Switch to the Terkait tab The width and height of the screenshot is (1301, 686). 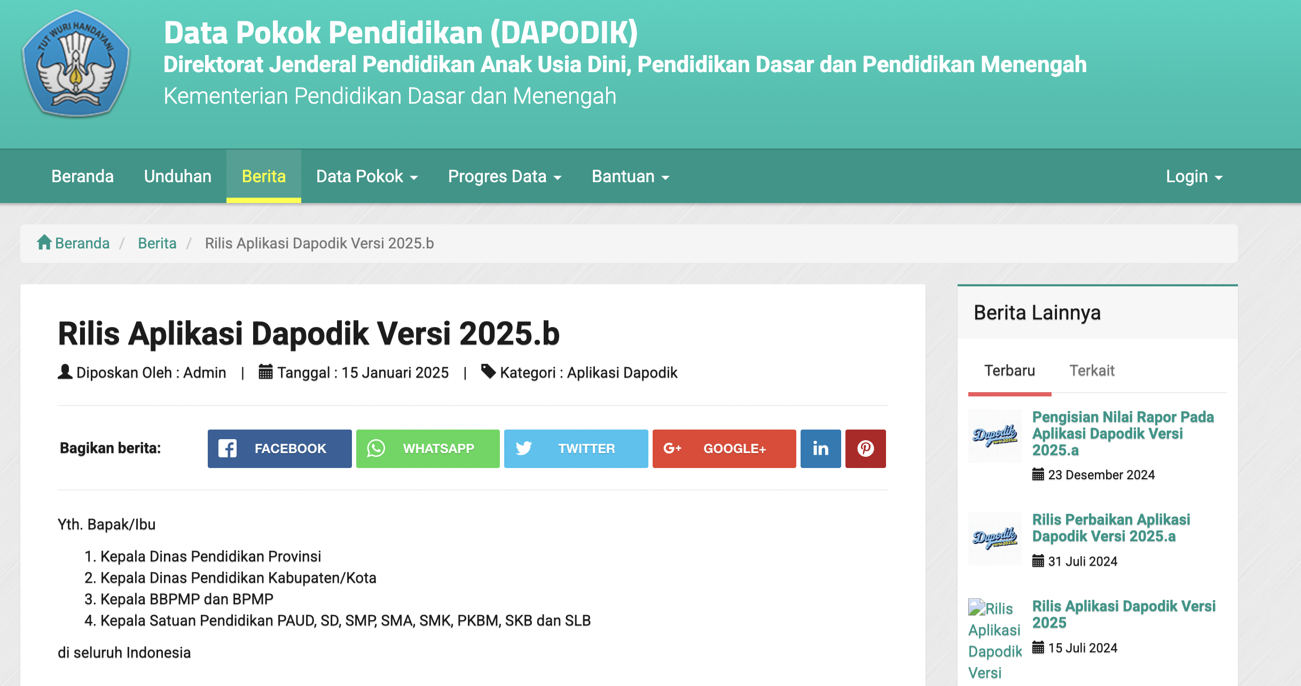1092,370
